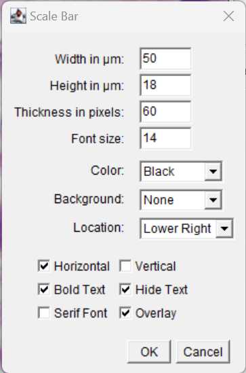Open the Location dropdown arrow

pyautogui.click(x=224, y=228)
